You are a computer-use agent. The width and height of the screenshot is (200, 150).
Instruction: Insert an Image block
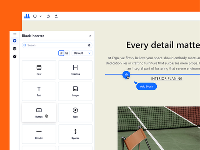point(75,91)
